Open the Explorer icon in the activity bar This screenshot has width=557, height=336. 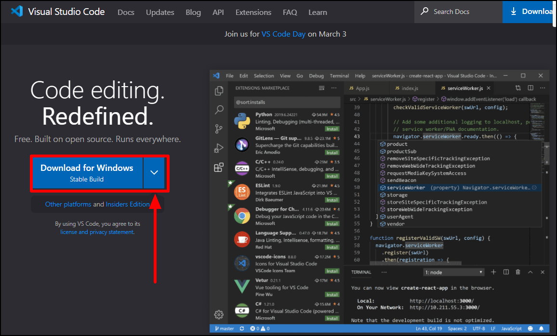(219, 91)
